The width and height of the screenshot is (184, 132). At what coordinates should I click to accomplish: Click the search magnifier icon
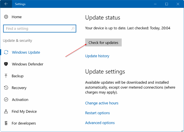coord(73,29)
